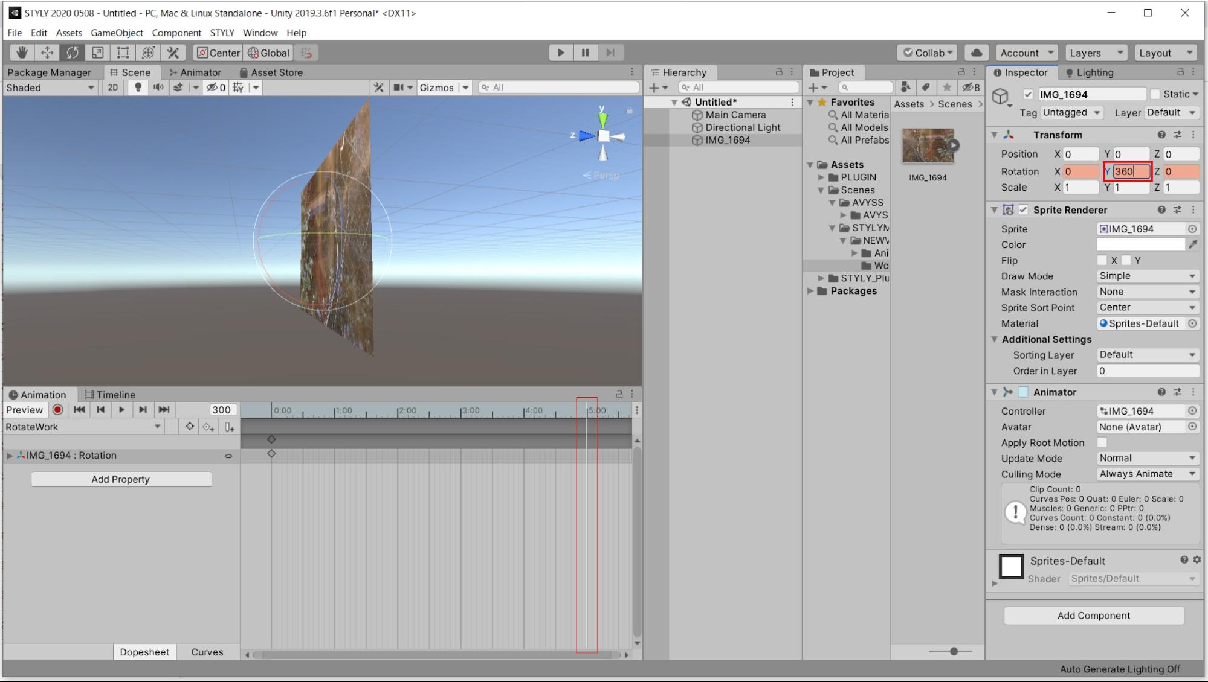This screenshot has width=1208, height=682.
Task: Open the Component menu
Action: tap(176, 33)
